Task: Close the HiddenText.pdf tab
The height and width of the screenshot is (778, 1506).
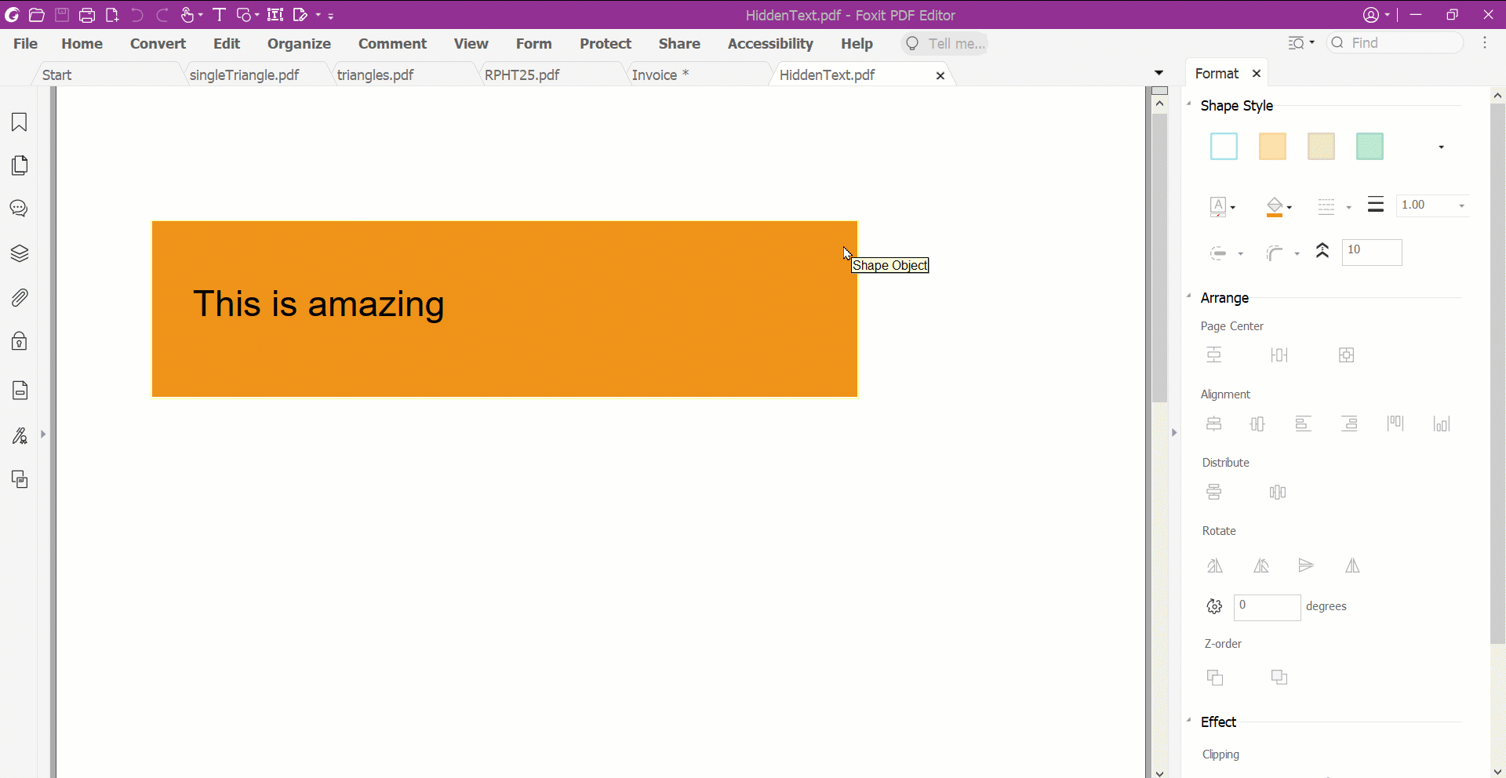Action: tap(940, 75)
